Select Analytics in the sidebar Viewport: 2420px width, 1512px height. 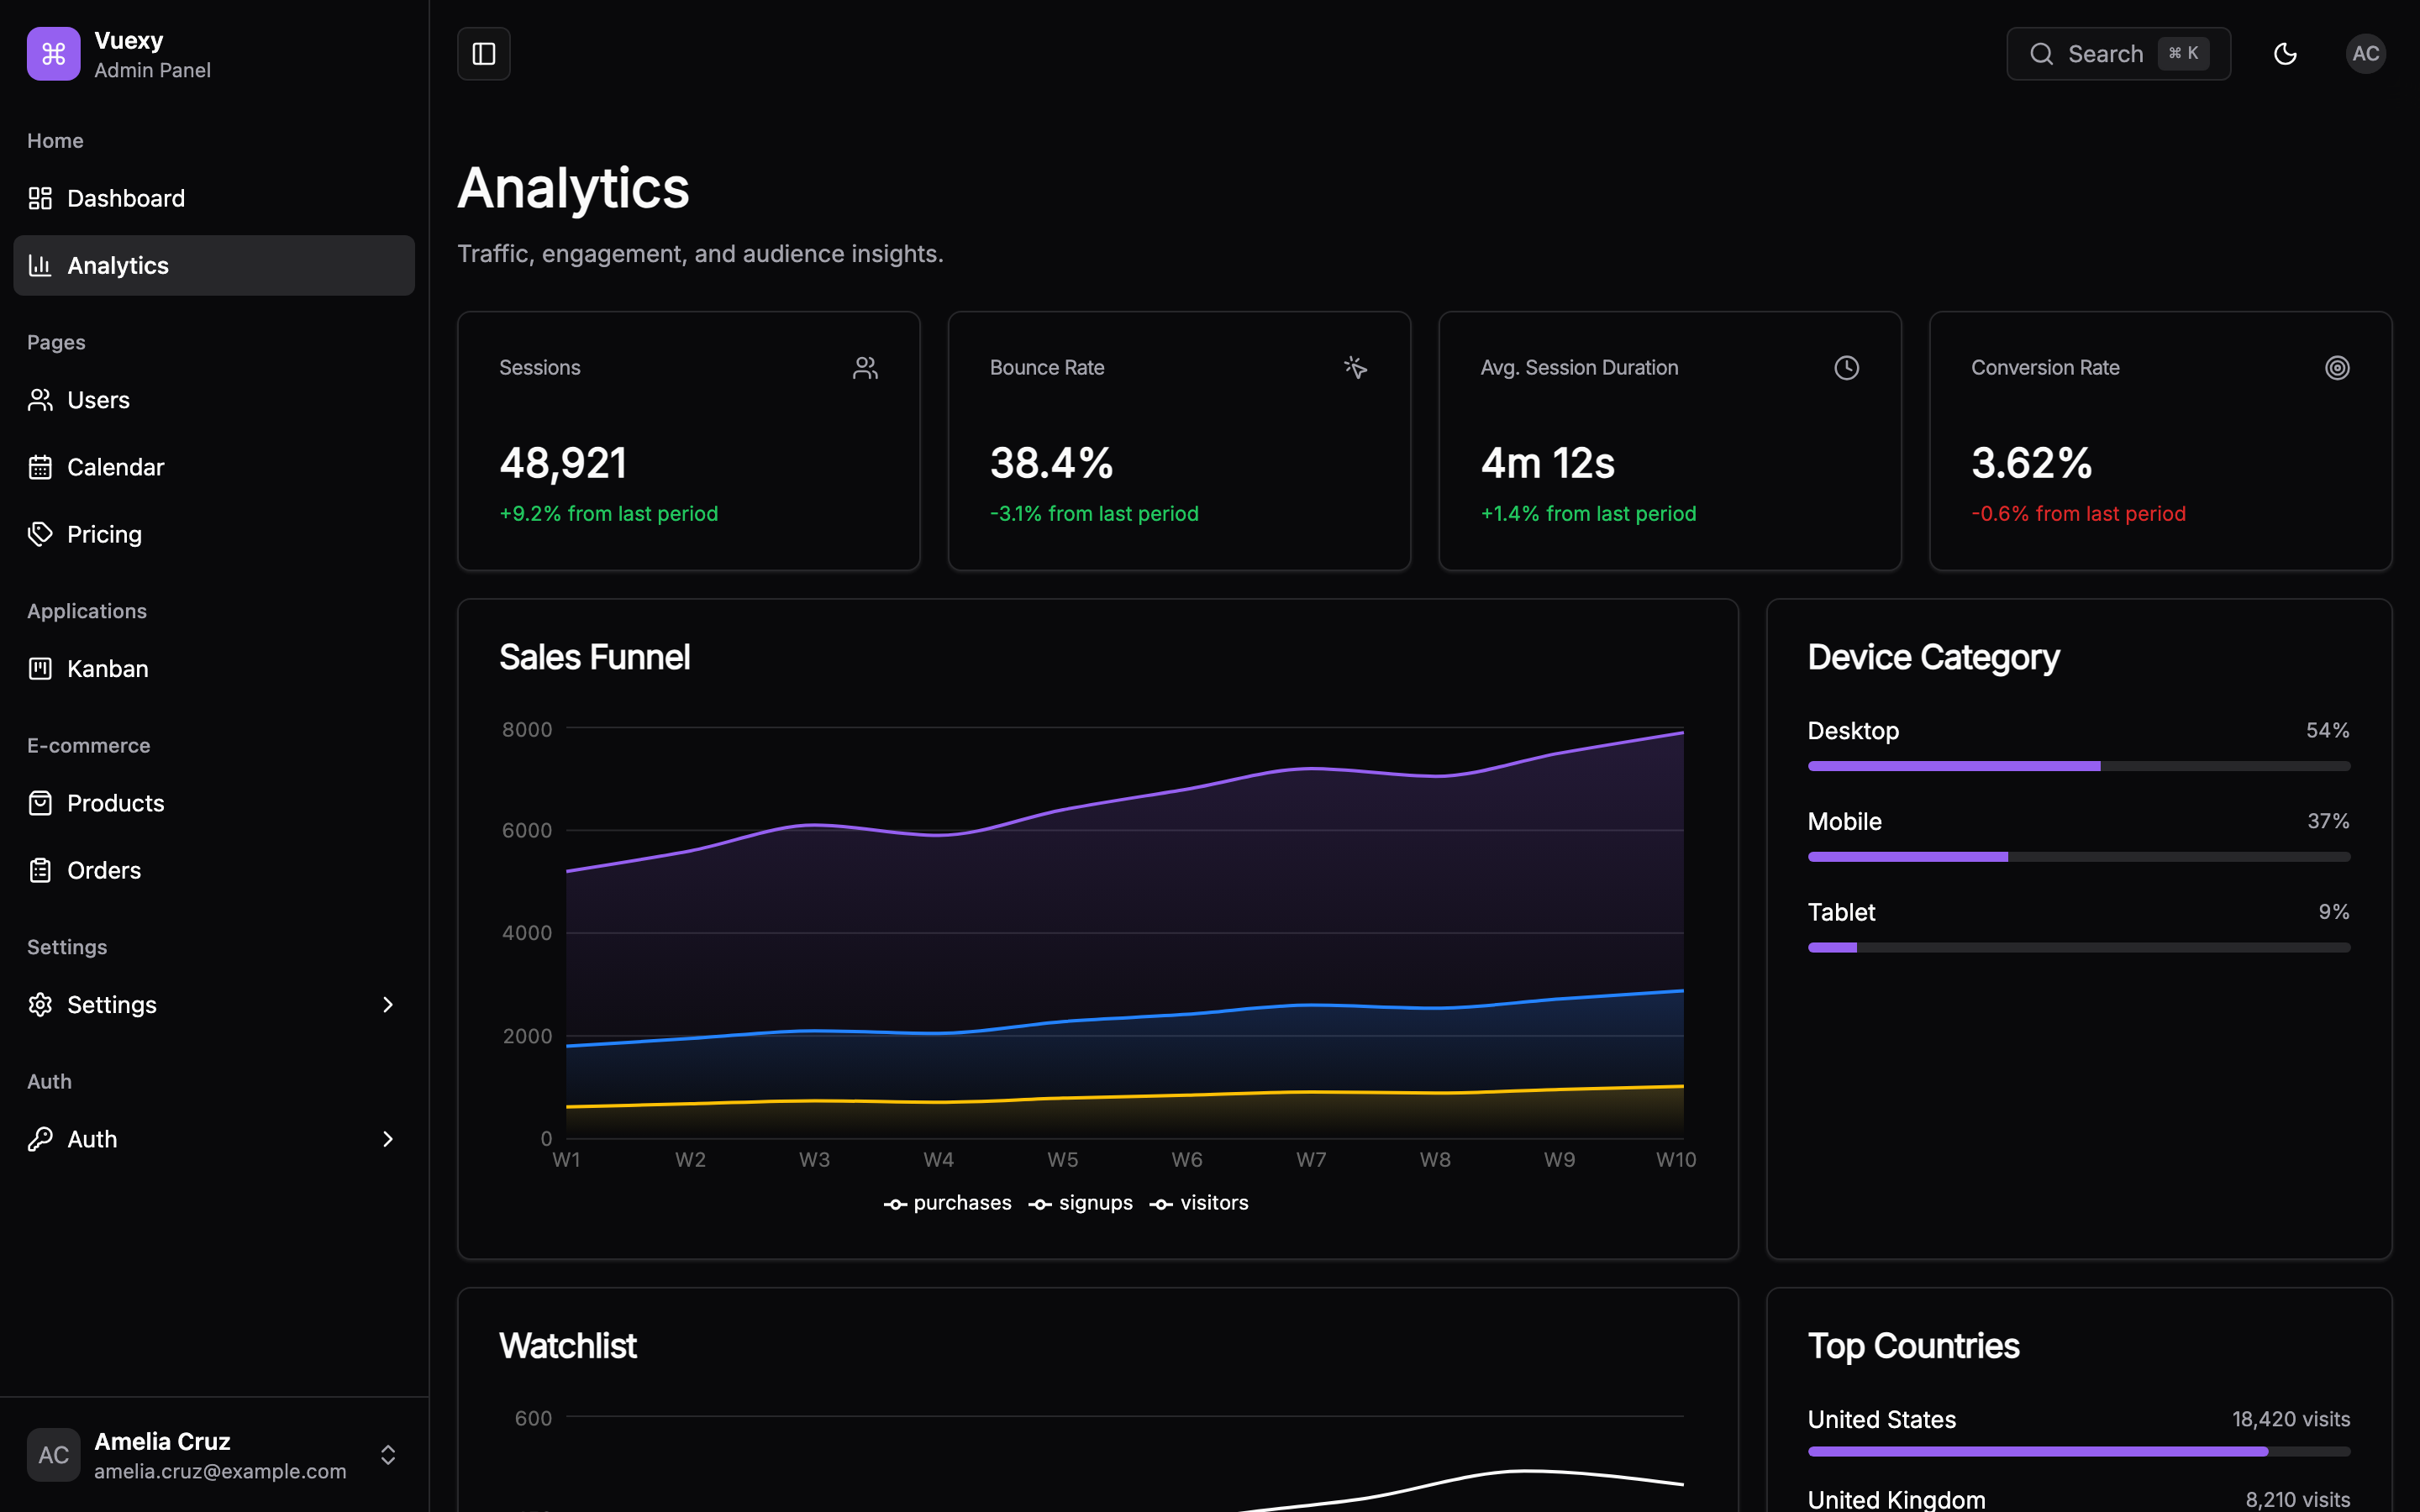point(214,265)
